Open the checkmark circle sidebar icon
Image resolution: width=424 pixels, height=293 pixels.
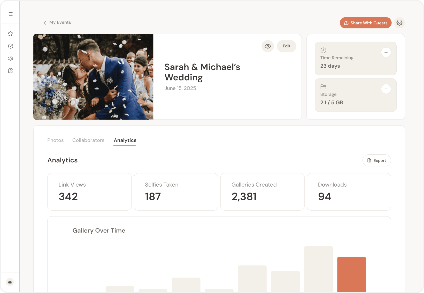point(11,46)
